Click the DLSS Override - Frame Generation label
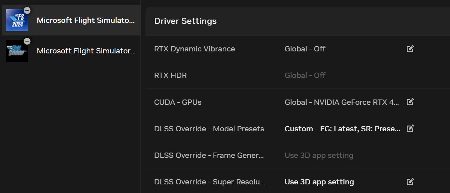 click(x=209, y=156)
